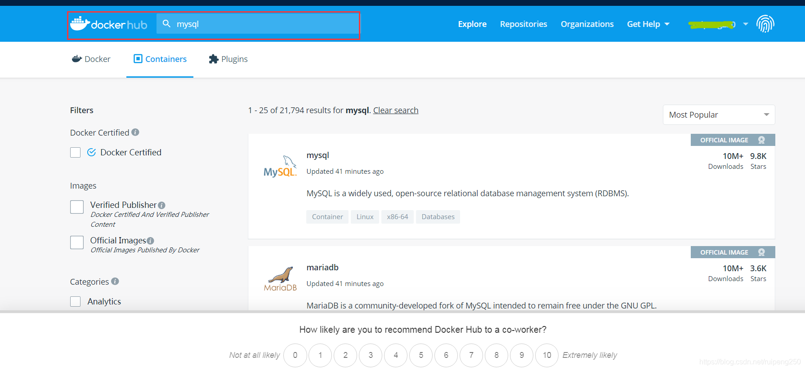Rate recommendation score 8

coord(496,355)
